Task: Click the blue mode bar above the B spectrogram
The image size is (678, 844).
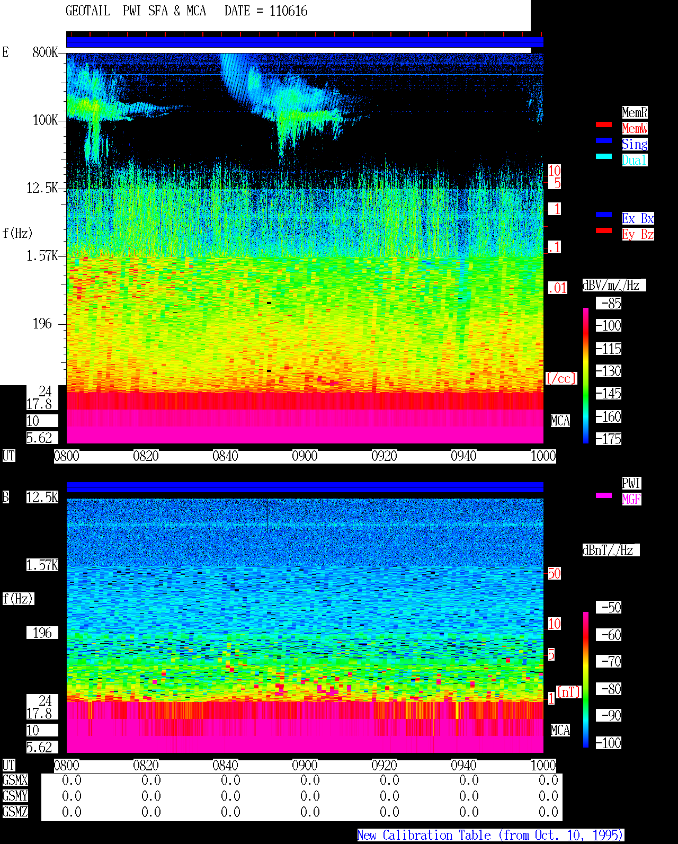Action: click(x=305, y=487)
